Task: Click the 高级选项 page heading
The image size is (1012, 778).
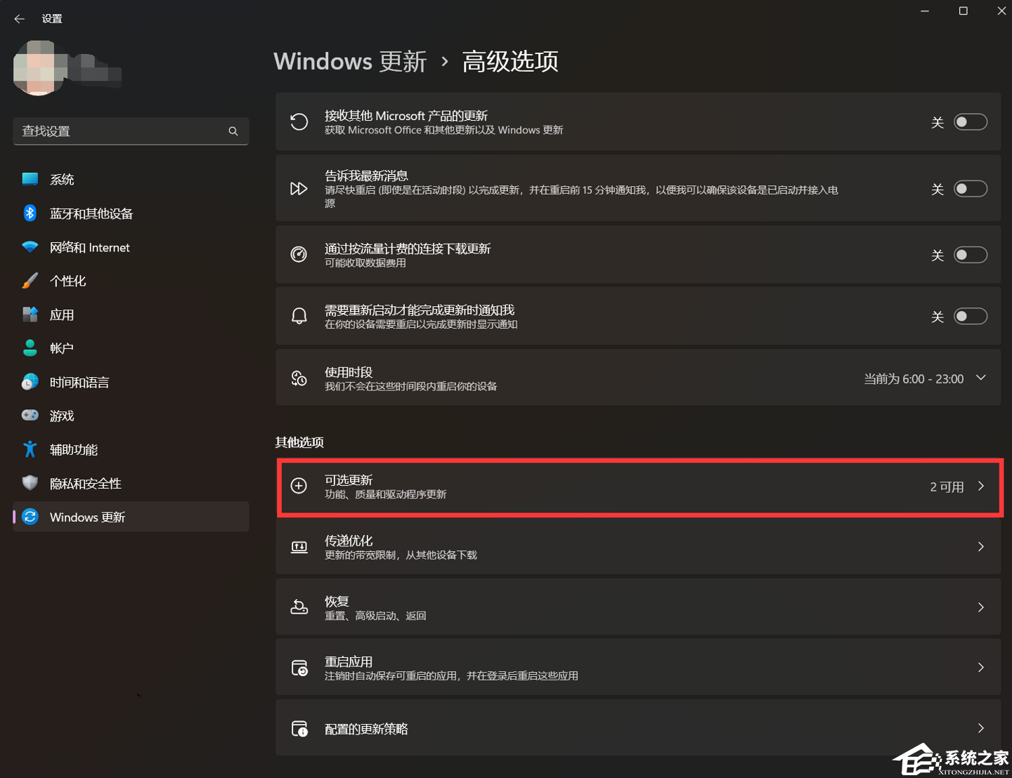Action: [x=510, y=61]
